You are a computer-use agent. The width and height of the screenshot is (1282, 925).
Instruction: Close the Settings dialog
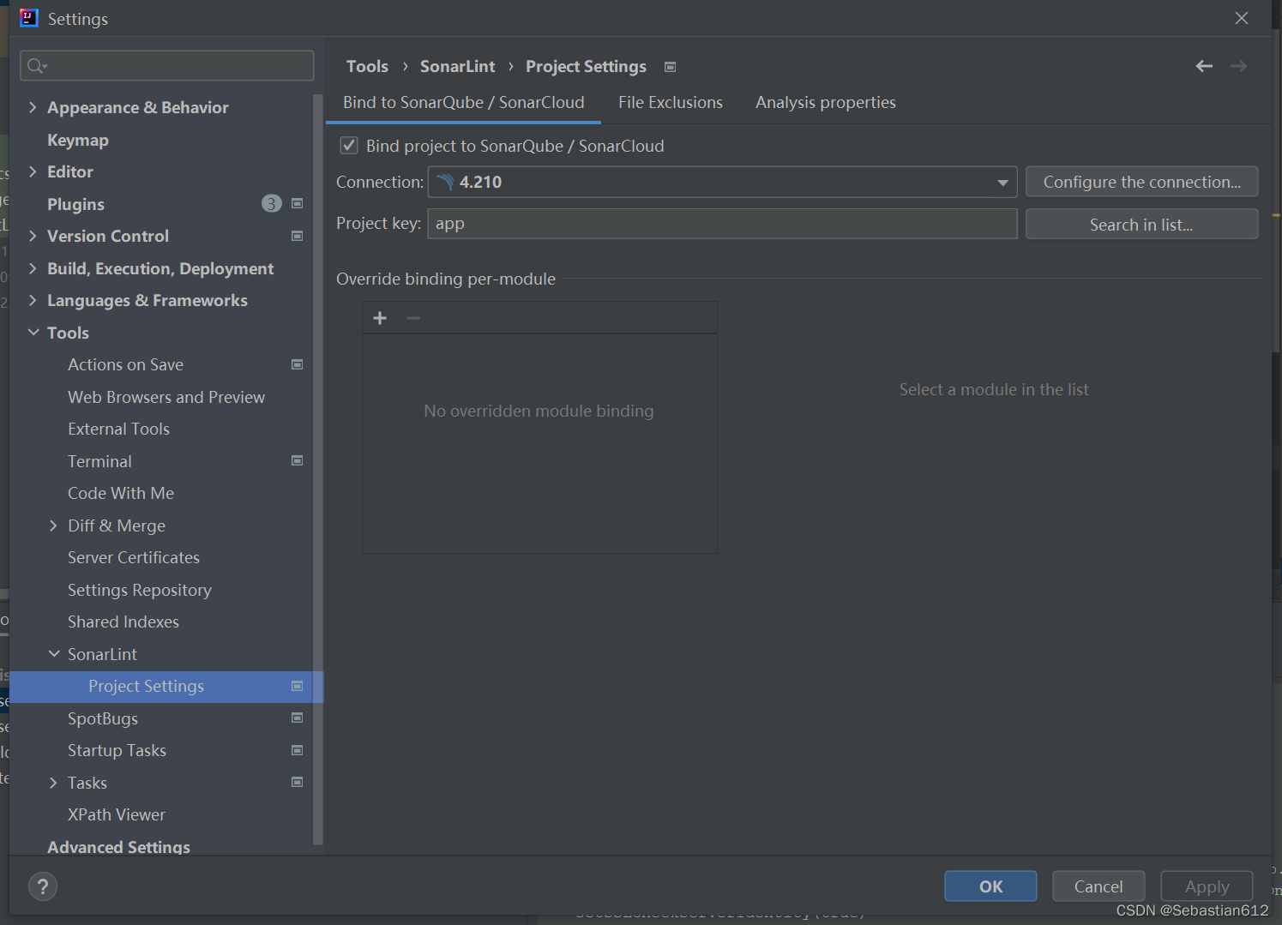1242,18
